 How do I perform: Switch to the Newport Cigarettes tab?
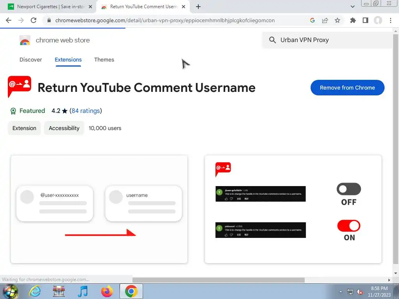click(x=50, y=7)
